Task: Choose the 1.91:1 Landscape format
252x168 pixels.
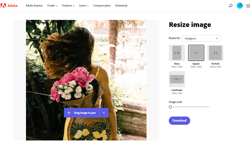Action: click(177, 79)
